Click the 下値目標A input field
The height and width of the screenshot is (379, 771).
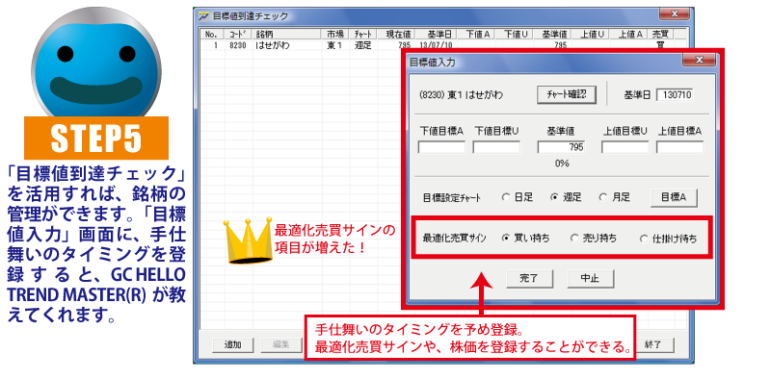click(441, 147)
